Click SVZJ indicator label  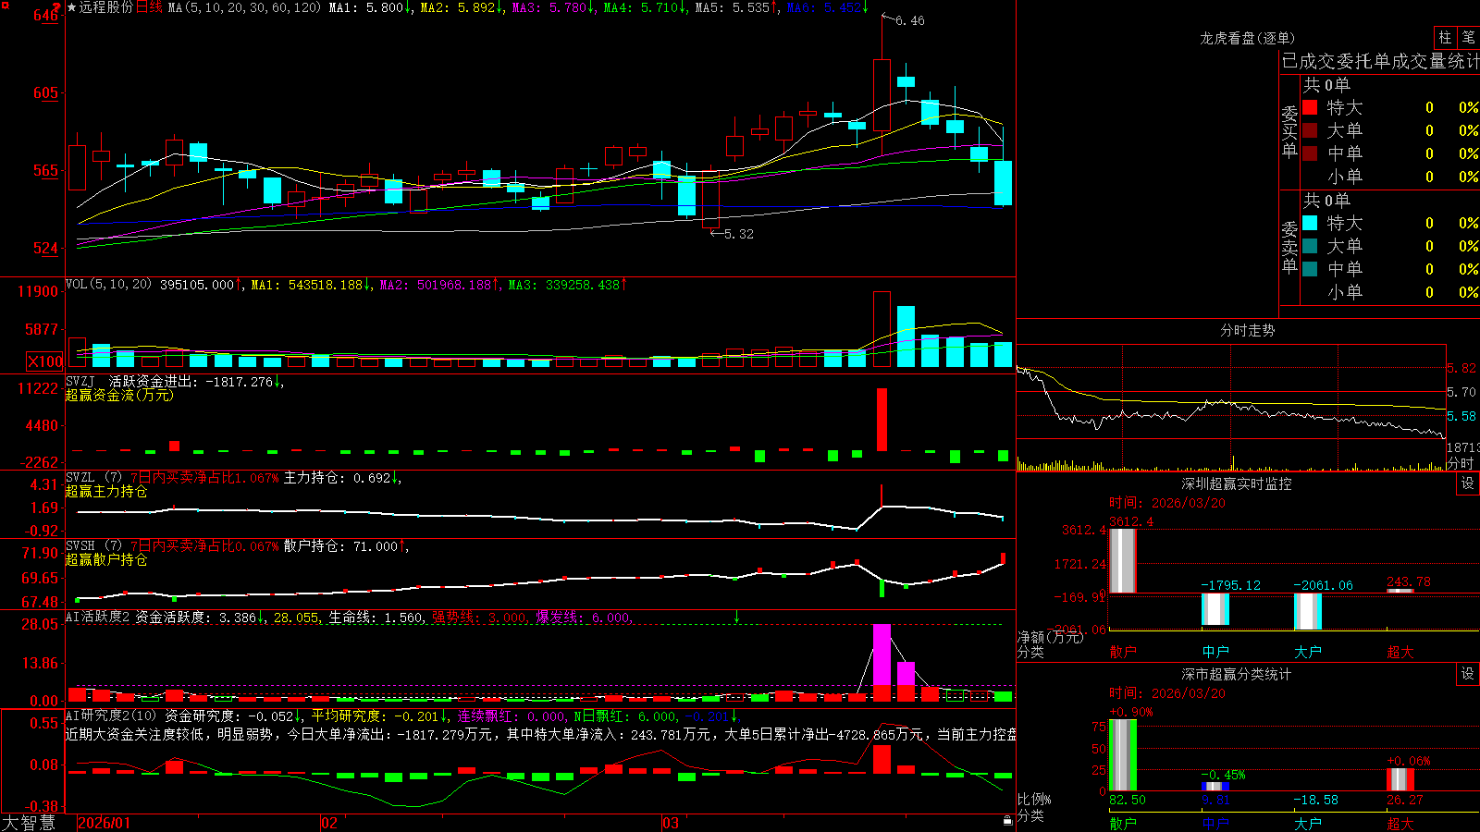point(80,381)
